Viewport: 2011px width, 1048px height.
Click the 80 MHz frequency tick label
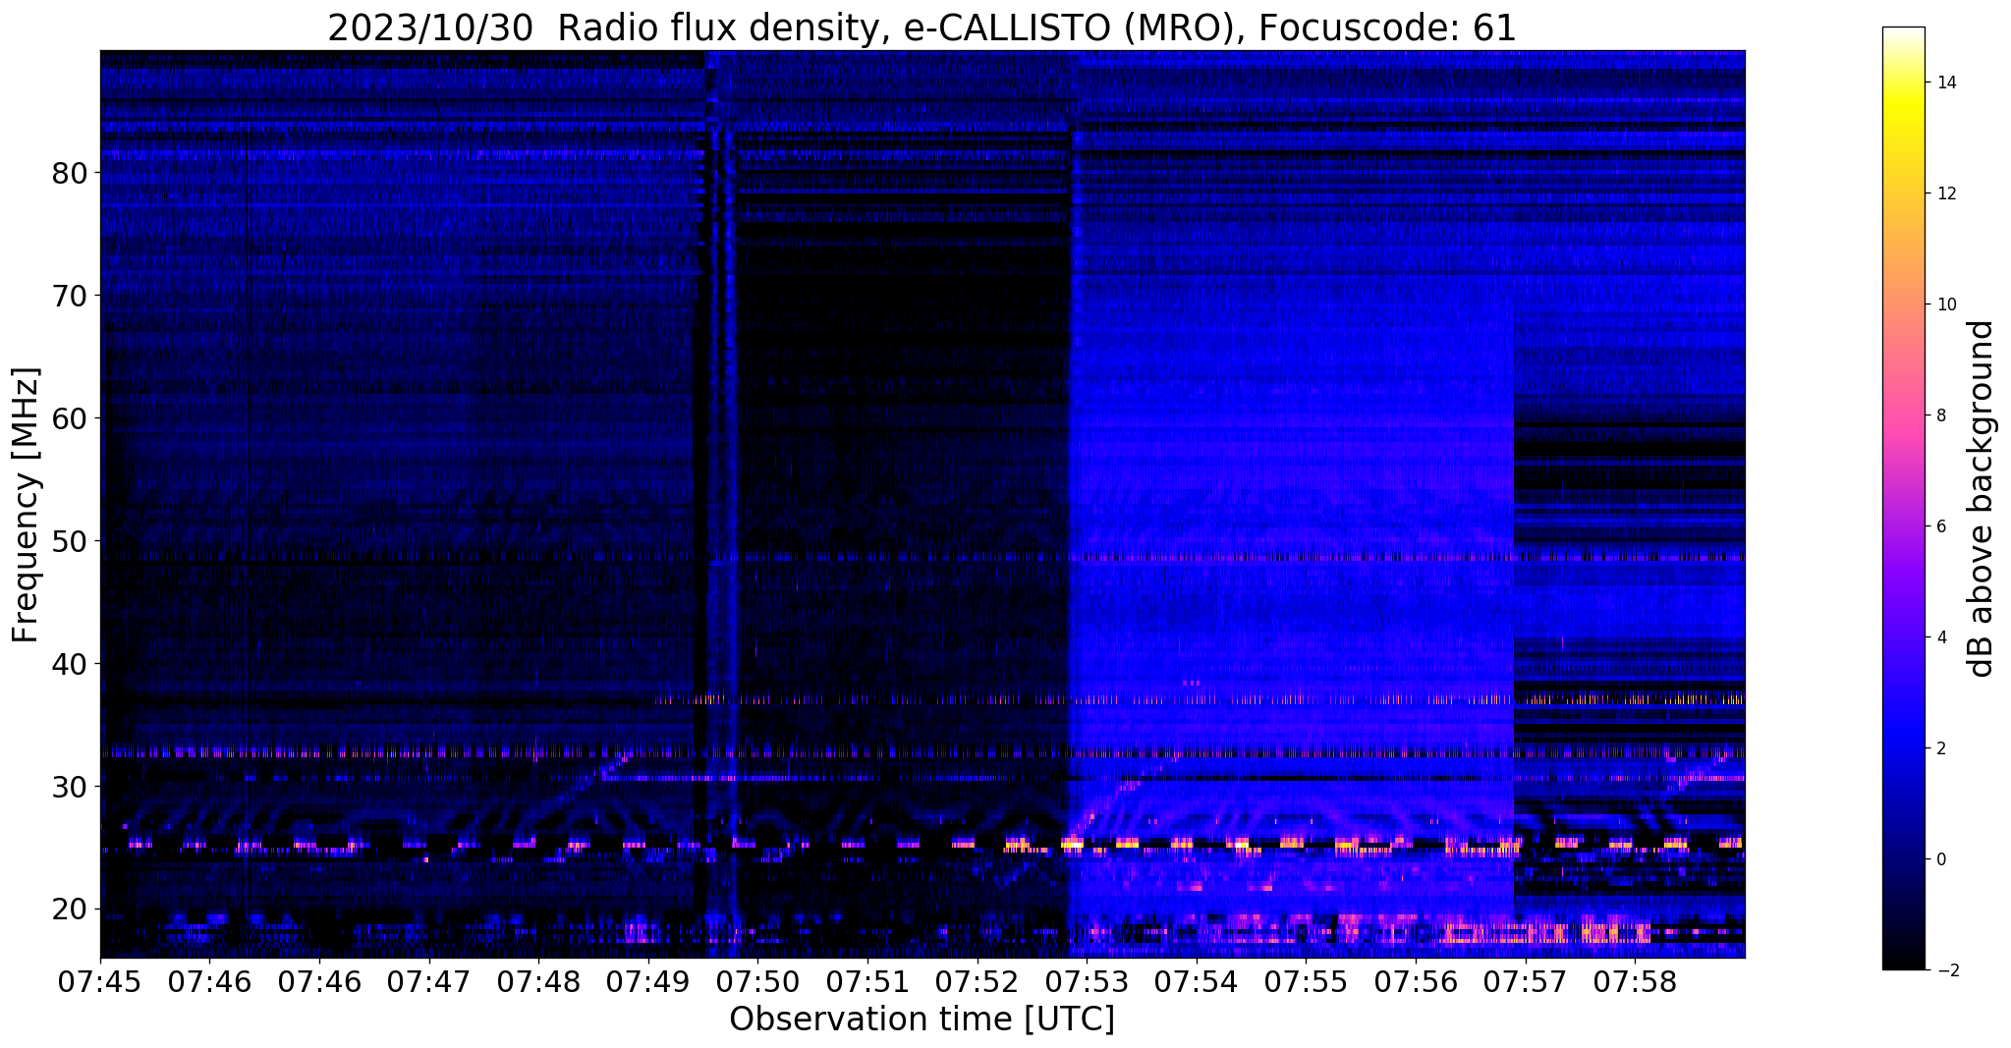[69, 173]
